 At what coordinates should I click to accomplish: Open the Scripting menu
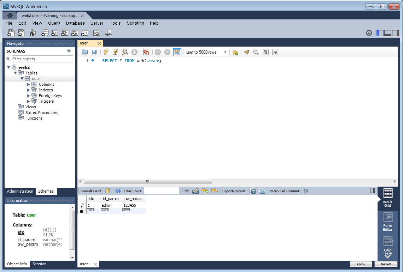click(x=135, y=23)
